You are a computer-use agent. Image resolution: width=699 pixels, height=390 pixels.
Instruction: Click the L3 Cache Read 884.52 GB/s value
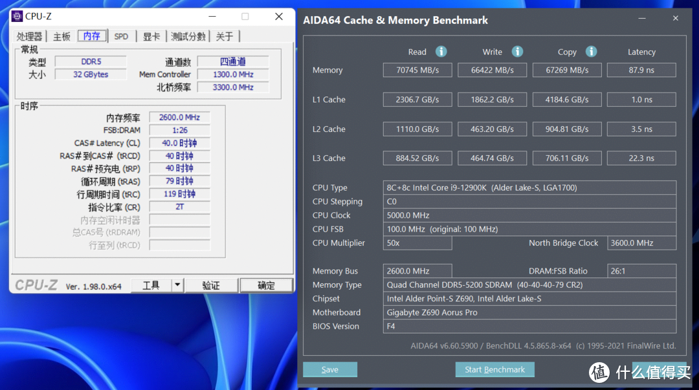coord(417,158)
